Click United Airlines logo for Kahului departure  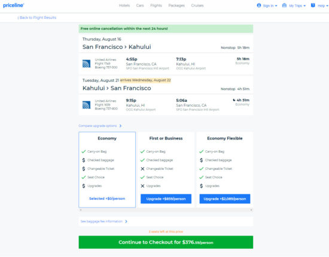coord(87,105)
